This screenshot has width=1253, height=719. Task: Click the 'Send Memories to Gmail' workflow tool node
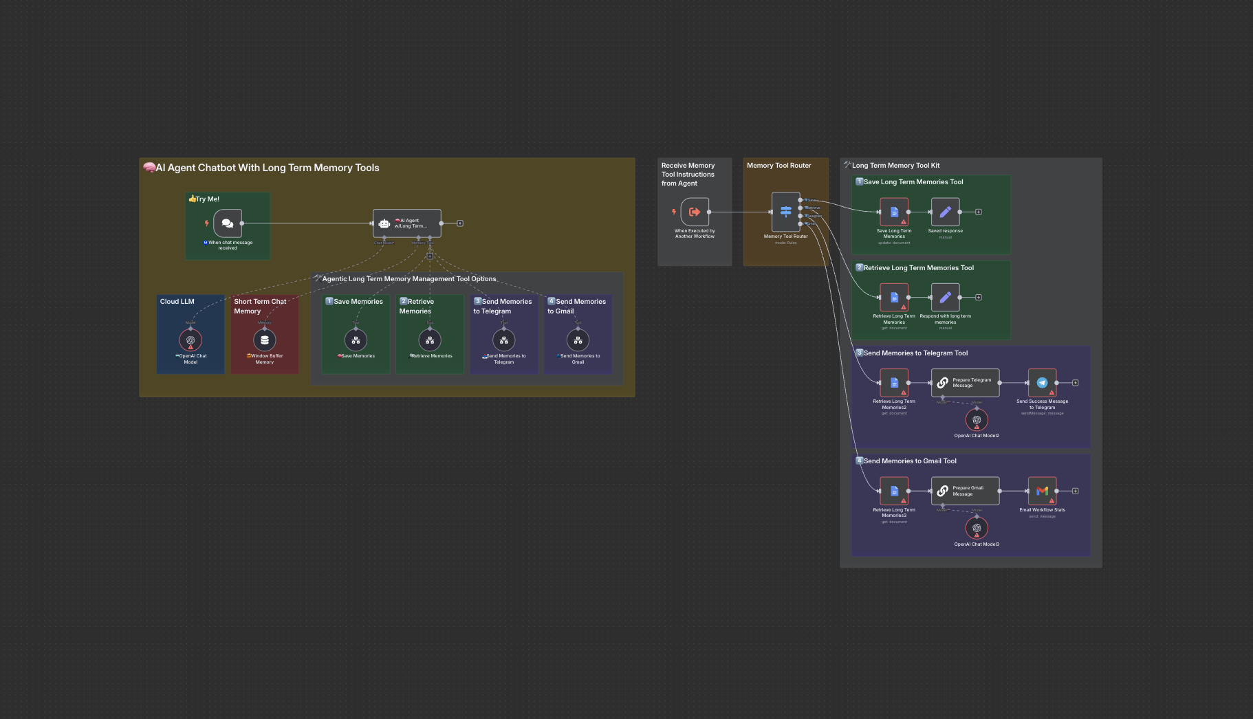[x=578, y=340]
